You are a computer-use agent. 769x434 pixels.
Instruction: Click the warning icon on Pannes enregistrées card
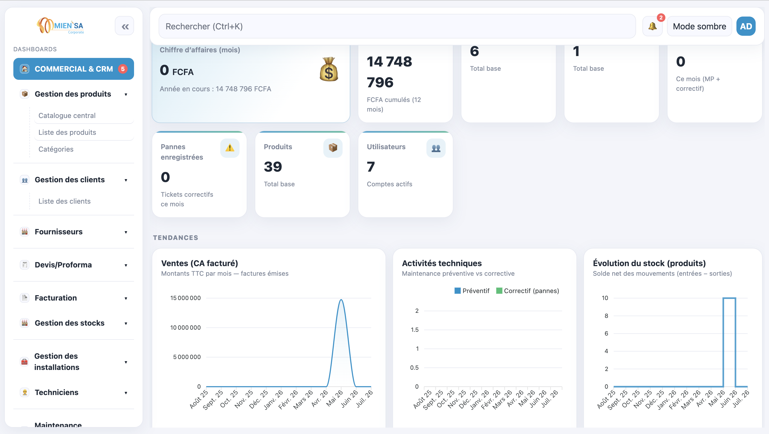point(230,148)
